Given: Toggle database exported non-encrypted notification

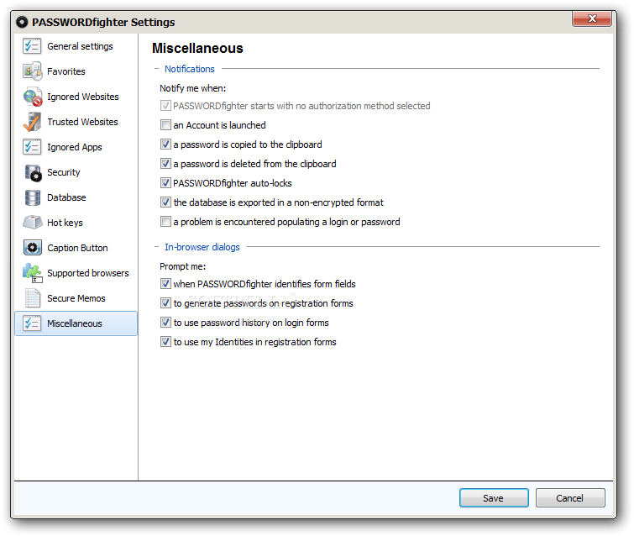Looking at the screenshot, I should [165, 202].
